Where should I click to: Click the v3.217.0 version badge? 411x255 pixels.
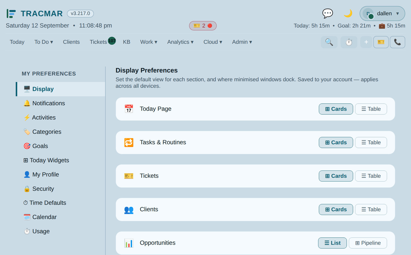coord(80,13)
